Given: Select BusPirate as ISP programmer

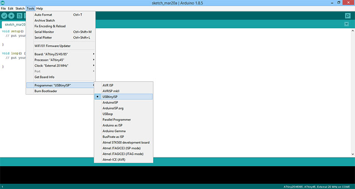Looking at the screenshot, I should coord(124,137).
